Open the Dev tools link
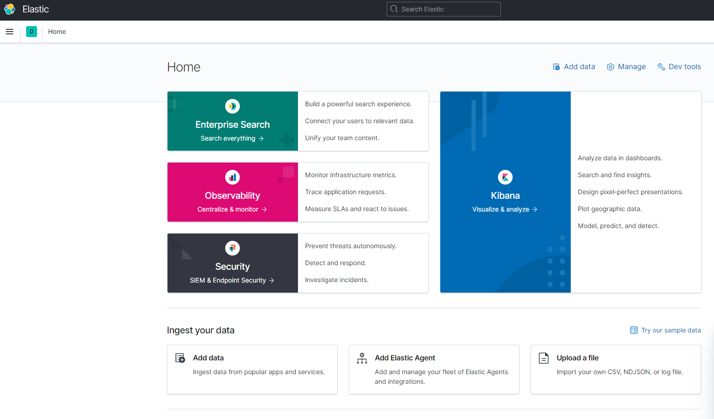 tap(685, 67)
